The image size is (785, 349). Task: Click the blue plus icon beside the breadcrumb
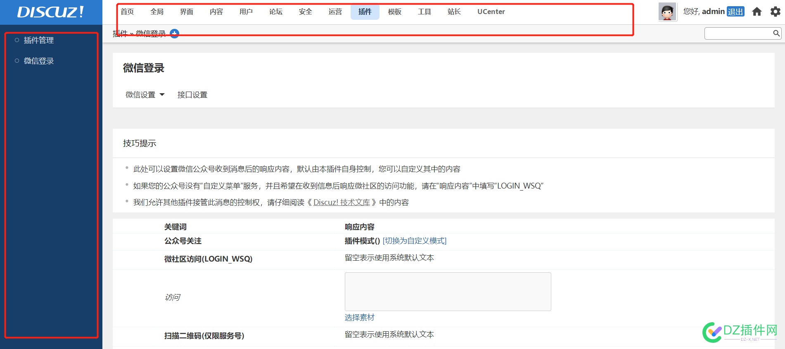pyautogui.click(x=175, y=33)
